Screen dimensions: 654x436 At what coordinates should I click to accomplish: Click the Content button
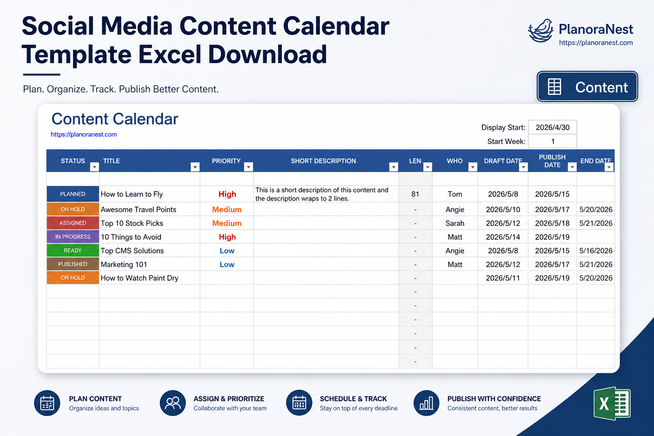[587, 87]
